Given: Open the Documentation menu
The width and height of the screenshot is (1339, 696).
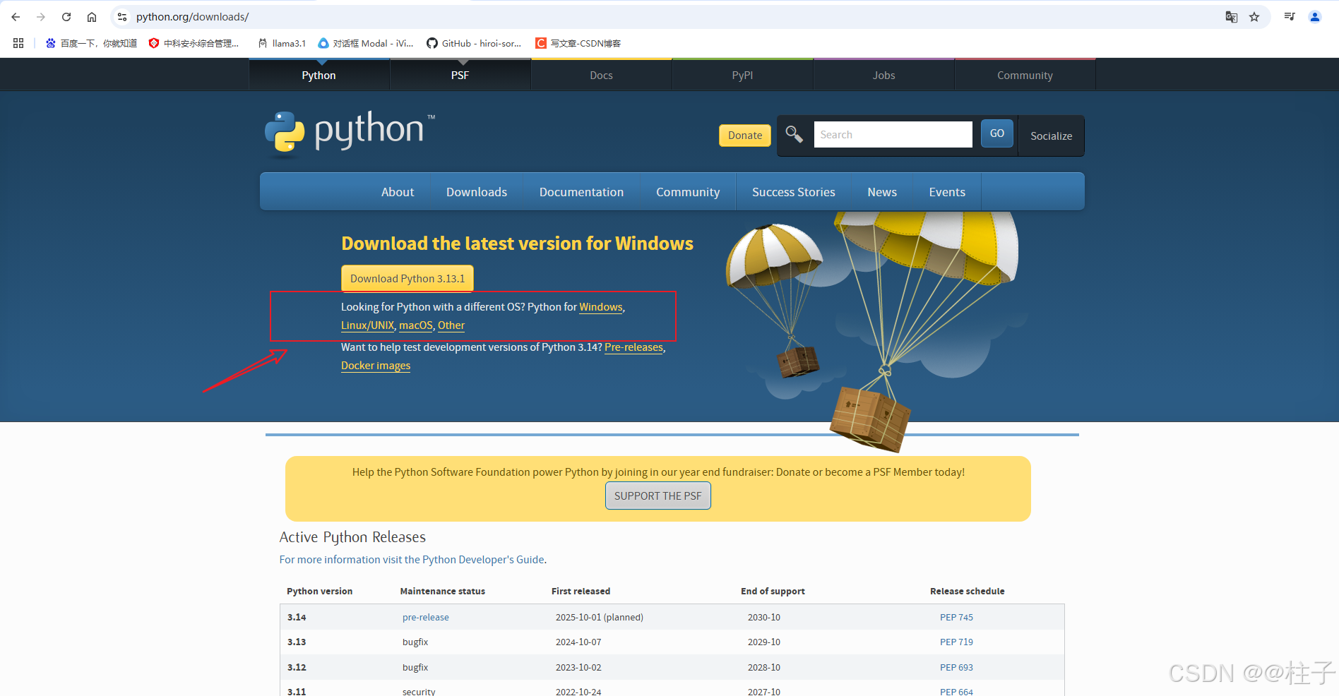Looking at the screenshot, I should pyautogui.click(x=581, y=192).
